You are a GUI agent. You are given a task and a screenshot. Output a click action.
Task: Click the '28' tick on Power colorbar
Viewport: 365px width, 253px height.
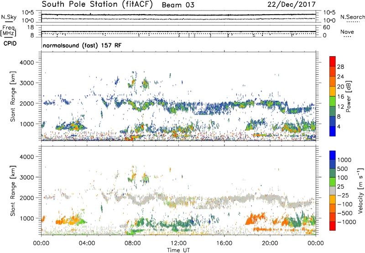point(340,67)
